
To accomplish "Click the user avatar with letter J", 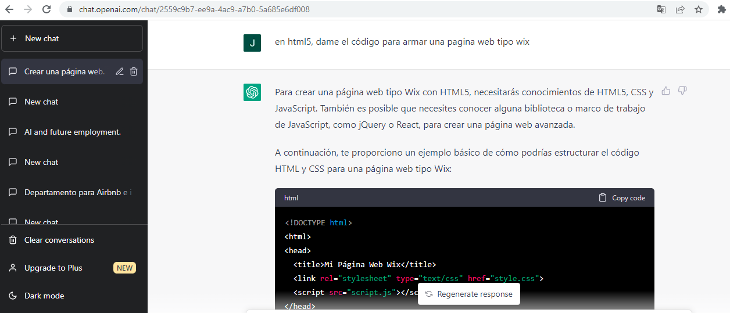I will point(252,43).
